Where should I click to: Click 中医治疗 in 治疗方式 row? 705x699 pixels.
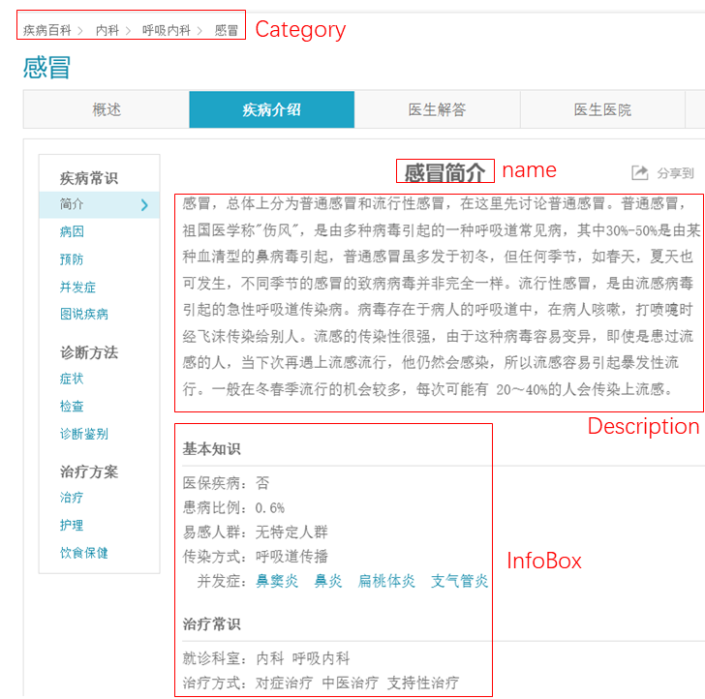point(351,683)
